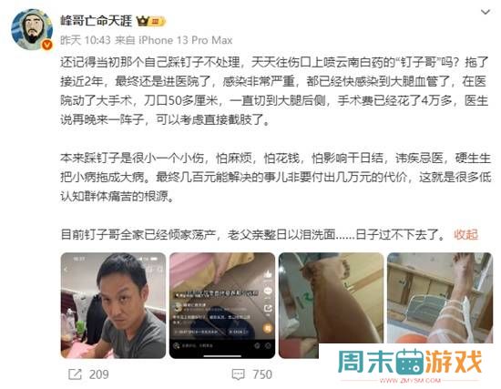Viewport: 501px width, 389px height.
Task: Click the comment bubble icon beside 750
Action: click(238, 374)
